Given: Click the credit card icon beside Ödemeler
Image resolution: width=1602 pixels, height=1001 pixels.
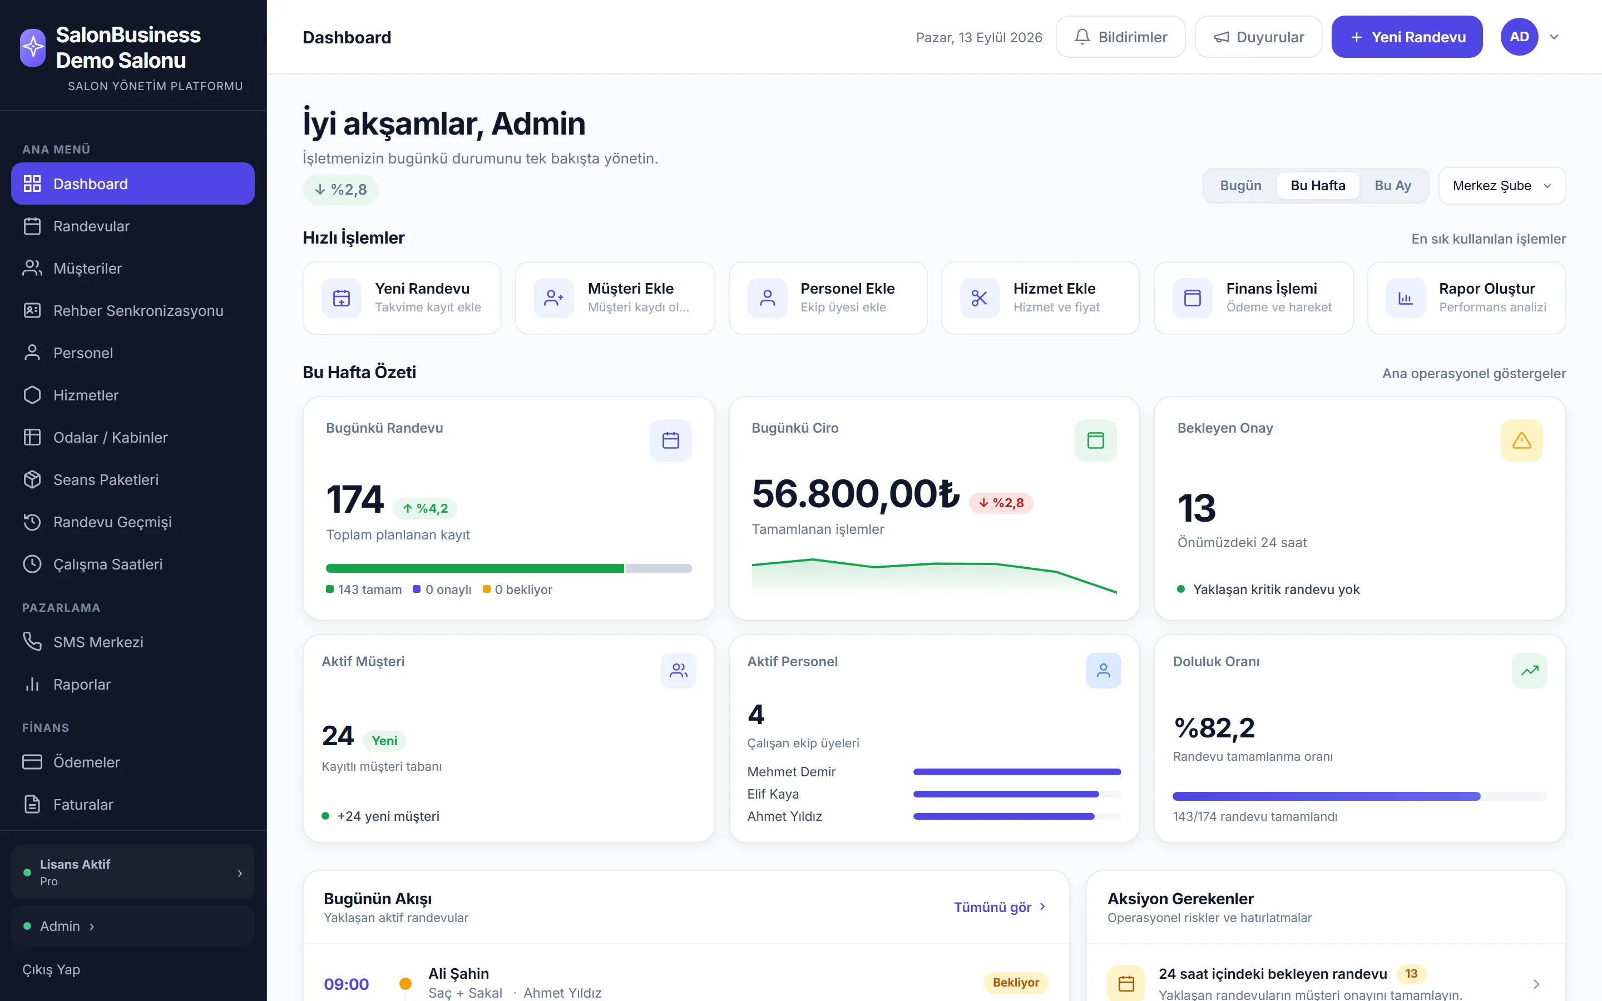Looking at the screenshot, I should pyautogui.click(x=32, y=762).
